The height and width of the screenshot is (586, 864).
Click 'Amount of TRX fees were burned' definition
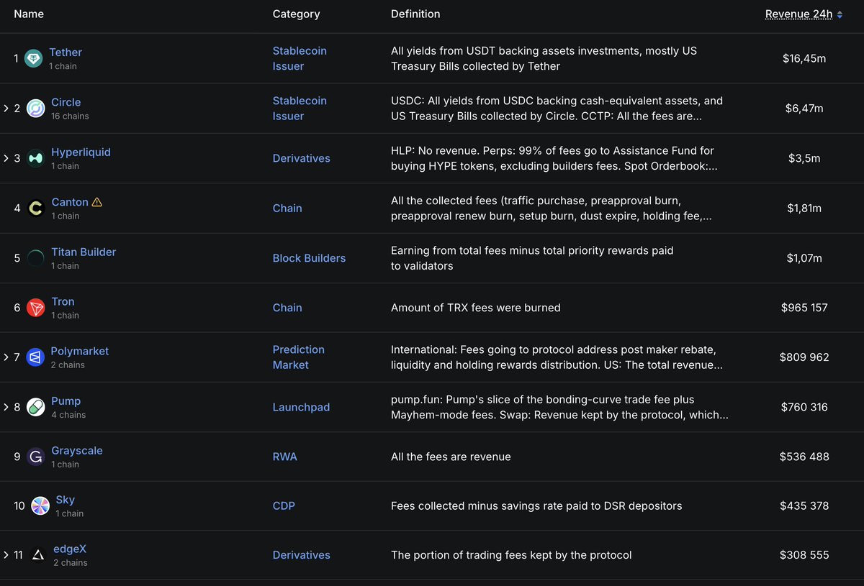[475, 308]
